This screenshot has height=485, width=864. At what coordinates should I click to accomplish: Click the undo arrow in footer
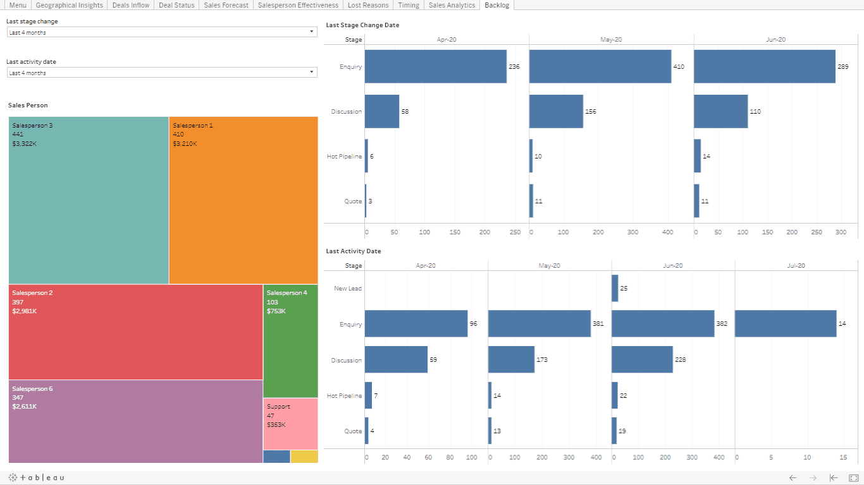[x=793, y=478]
